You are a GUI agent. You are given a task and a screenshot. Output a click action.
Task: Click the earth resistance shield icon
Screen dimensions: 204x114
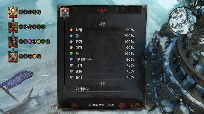(x=71, y=48)
